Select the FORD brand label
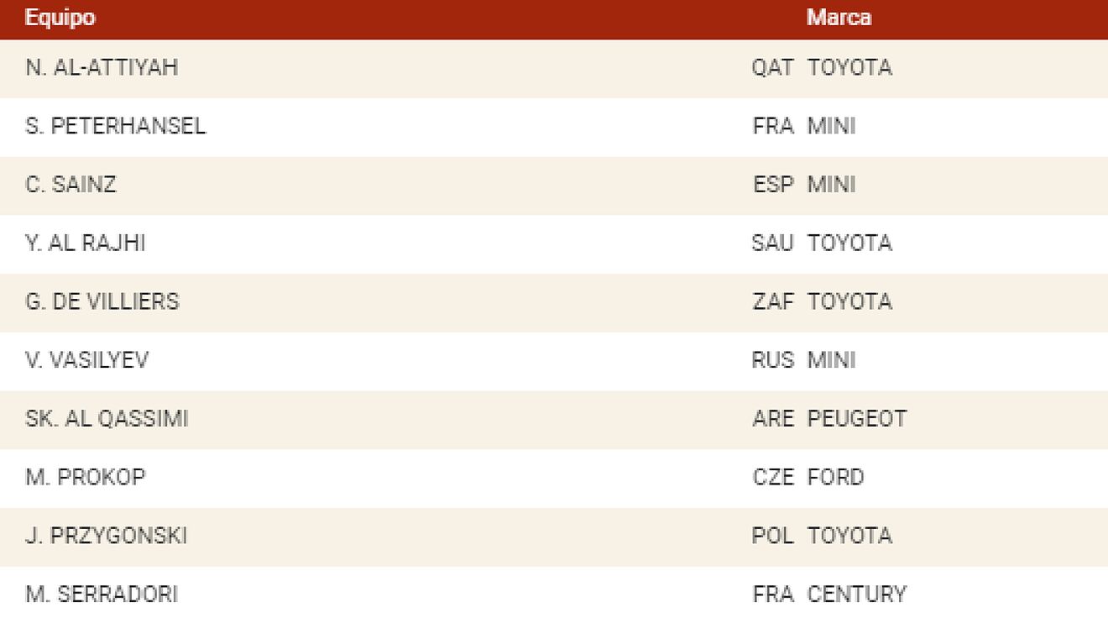This screenshot has width=1108, height=623. coord(835,477)
